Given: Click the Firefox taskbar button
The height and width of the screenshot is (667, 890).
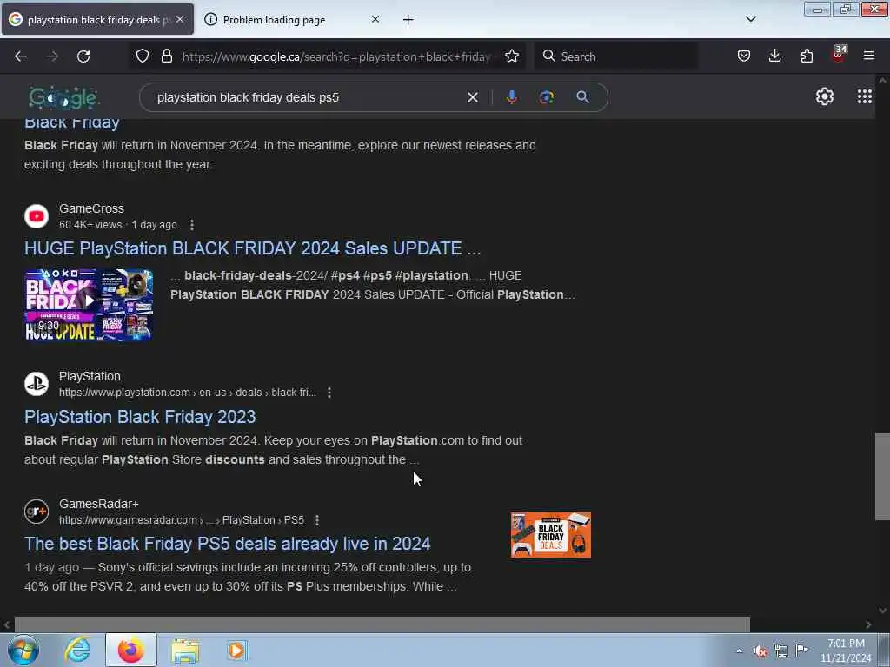Looking at the screenshot, I should tap(131, 650).
